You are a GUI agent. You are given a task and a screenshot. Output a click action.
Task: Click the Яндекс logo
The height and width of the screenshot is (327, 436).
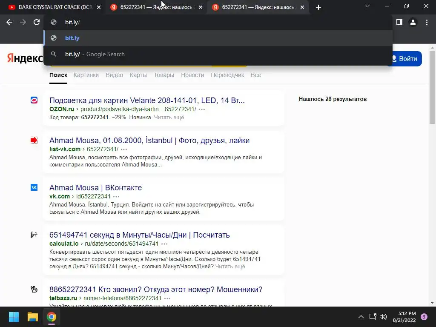click(25, 58)
